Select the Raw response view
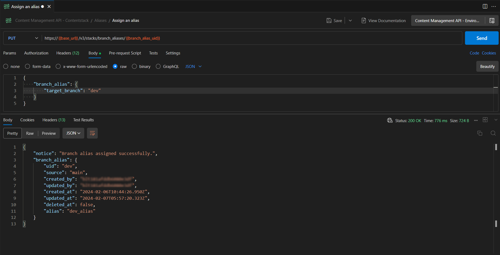 coord(30,133)
